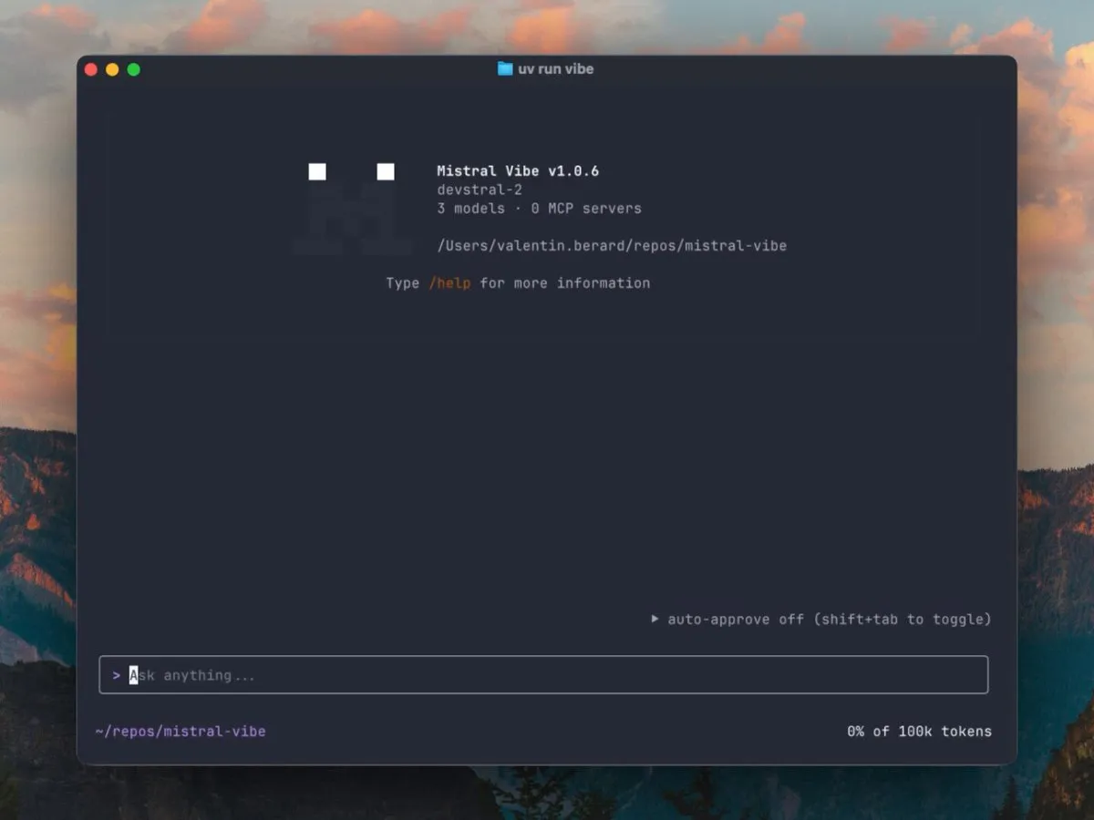
Task: Click the /help command text
Action: click(x=450, y=283)
